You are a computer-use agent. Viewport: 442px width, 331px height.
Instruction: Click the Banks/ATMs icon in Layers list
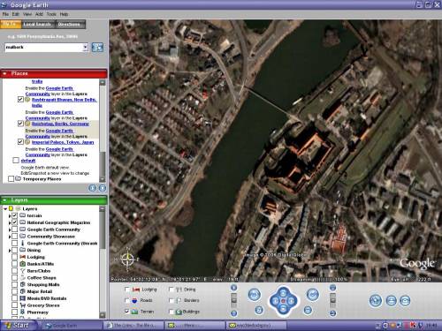point(23,264)
